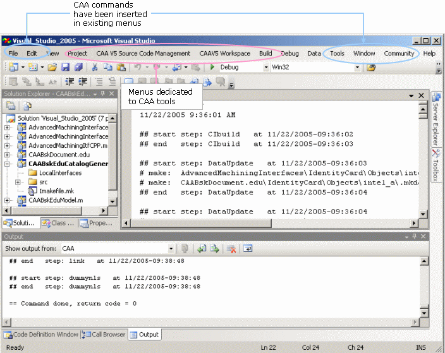Select LocalInterfaces folder in tree
The height and width of the screenshot is (353, 445).
pyautogui.click(x=60, y=173)
